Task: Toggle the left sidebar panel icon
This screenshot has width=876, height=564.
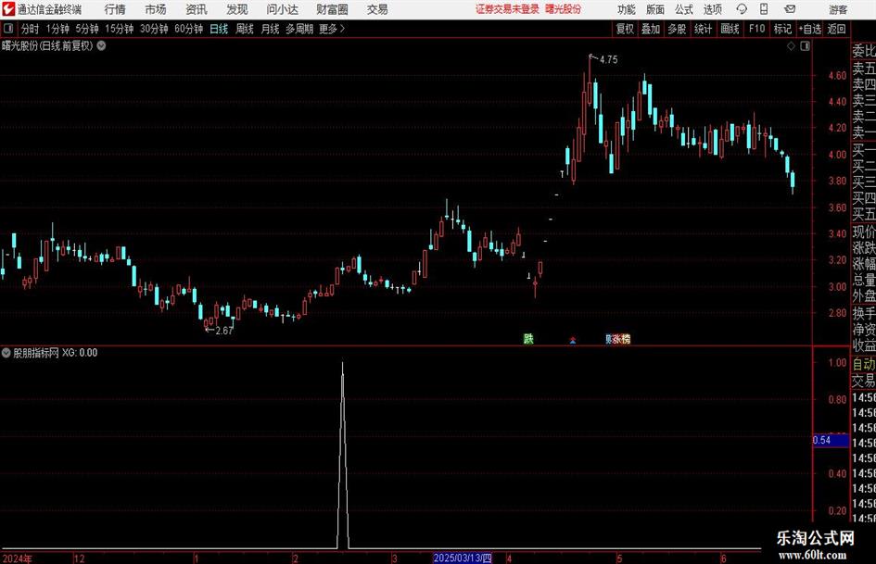Action: (x=8, y=29)
